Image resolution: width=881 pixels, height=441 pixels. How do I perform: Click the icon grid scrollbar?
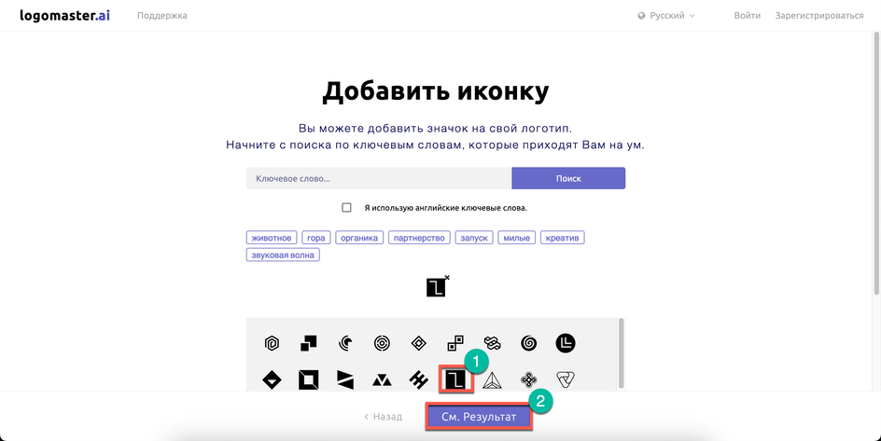coord(621,353)
